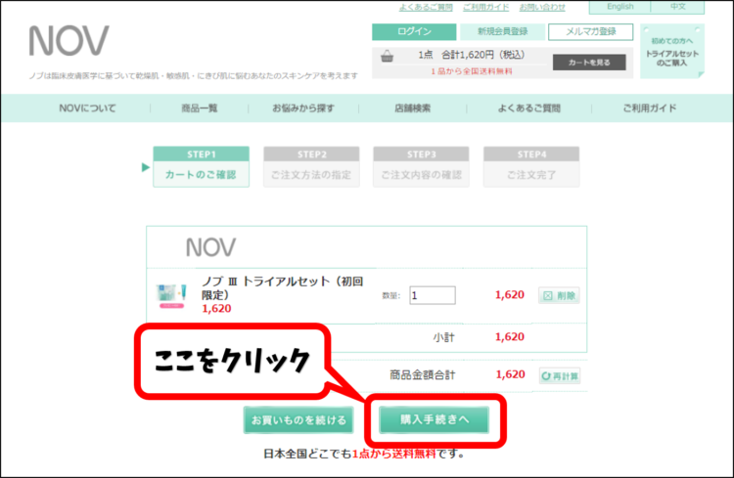
Task: Open the お問い合わせ link at top
Action: click(x=542, y=7)
